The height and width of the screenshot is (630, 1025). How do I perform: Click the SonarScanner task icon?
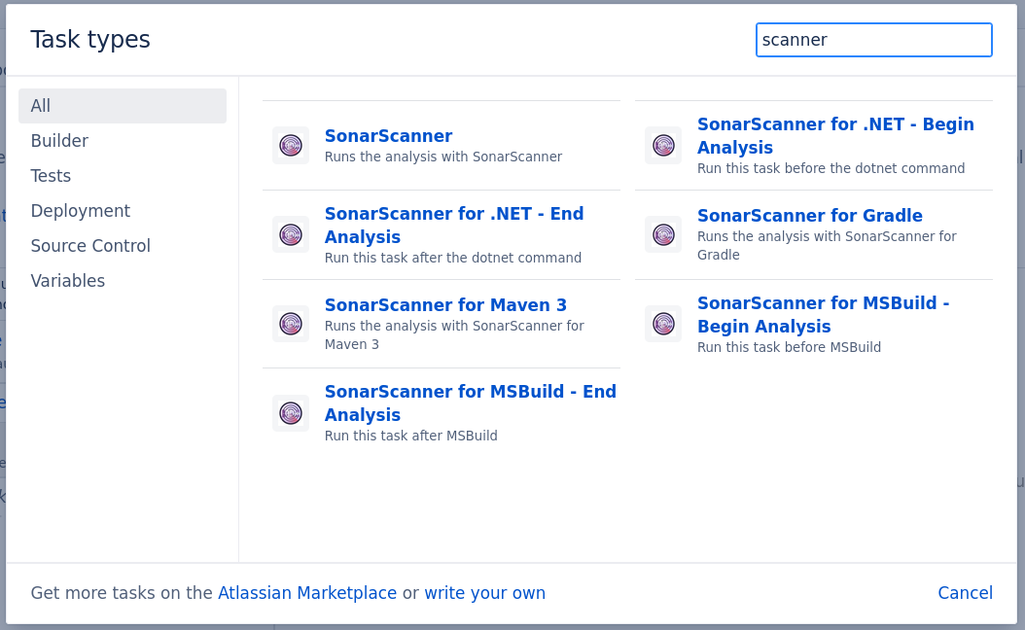coord(290,146)
